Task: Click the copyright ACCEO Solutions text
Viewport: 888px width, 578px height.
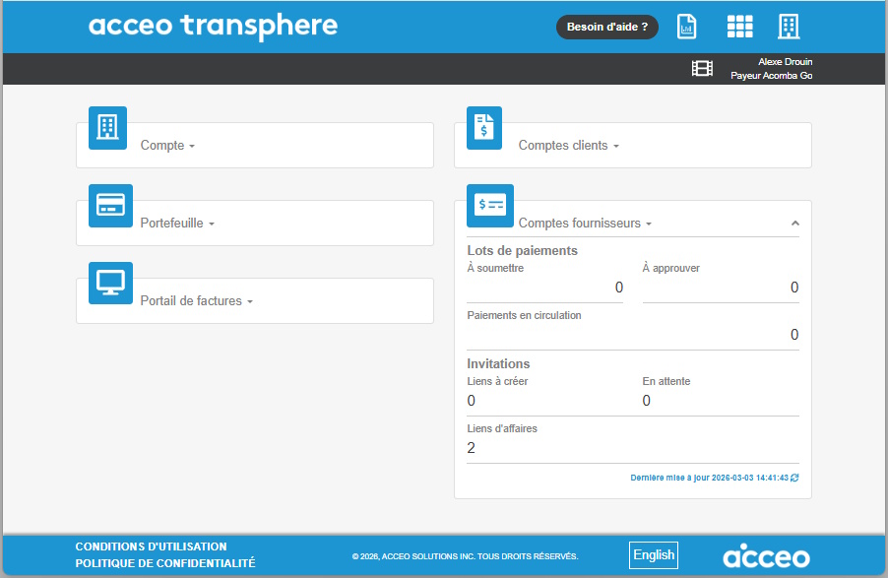Action: pos(465,556)
